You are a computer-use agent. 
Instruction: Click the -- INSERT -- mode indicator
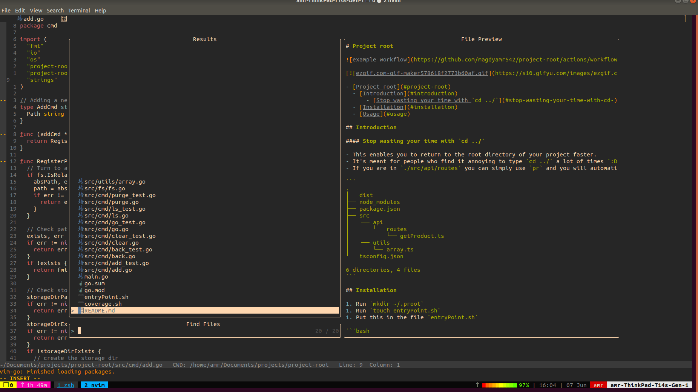[x=20, y=378]
